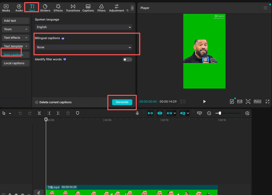
Task: Toggle main track magnetic snapping icon
Action: pos(150,113)
